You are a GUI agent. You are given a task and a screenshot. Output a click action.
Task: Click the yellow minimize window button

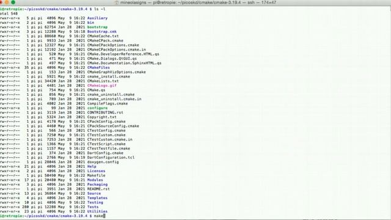tap(7, 2)
